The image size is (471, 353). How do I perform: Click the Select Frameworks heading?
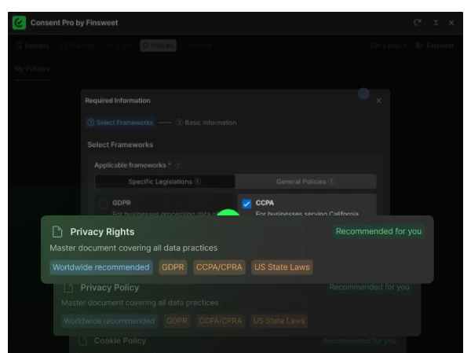[120, 145]
